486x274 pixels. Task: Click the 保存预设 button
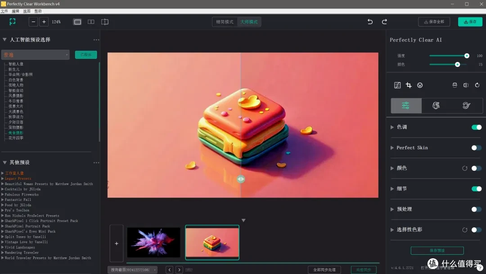(437, 251)
